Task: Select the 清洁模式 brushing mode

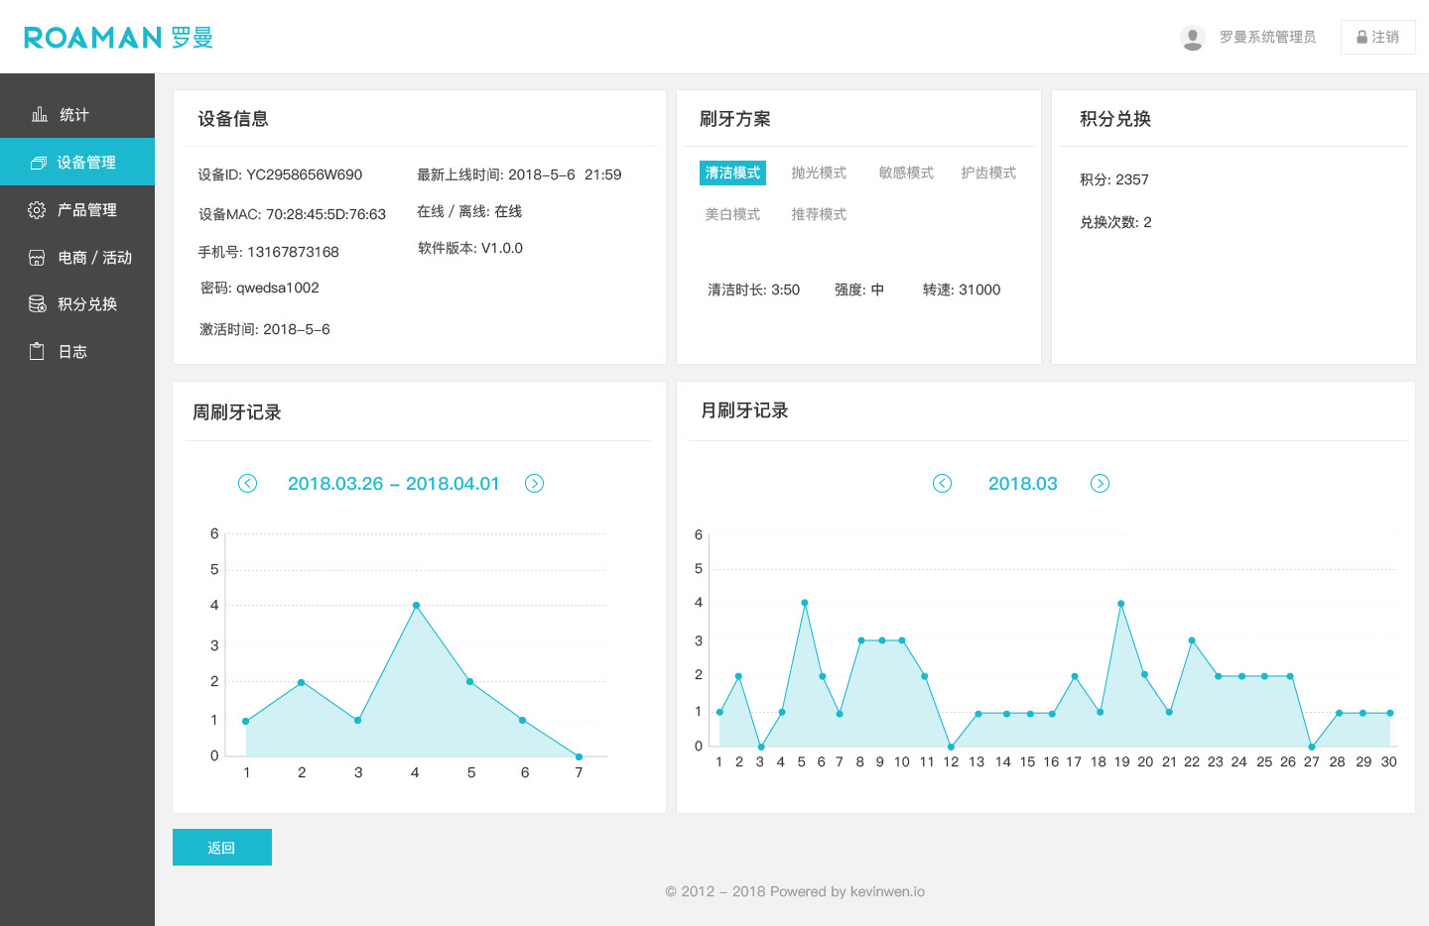Action: pyautogui.click(x=732, y=174)
